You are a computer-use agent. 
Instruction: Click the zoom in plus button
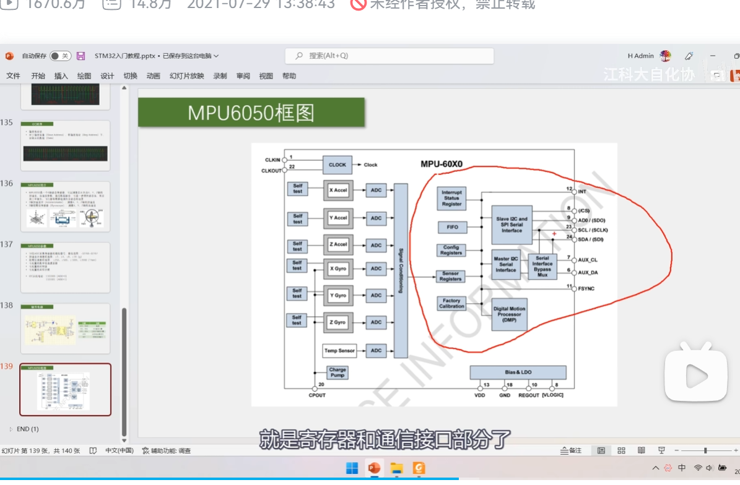click(736, 450)
